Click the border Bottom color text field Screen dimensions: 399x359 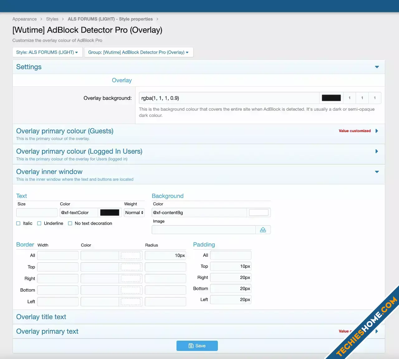100,290
